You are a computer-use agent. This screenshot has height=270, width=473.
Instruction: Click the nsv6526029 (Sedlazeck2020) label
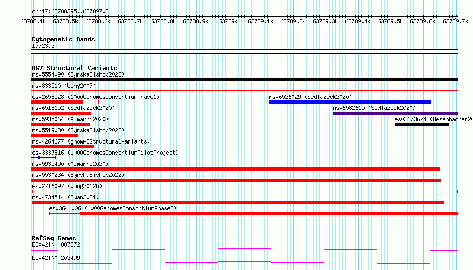pyautogui.click(x=310, y=97)
